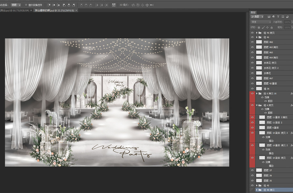This screenshot has height=193, width=293.
Task: Click the align horizontal centers icon
Action: [69, 5]
